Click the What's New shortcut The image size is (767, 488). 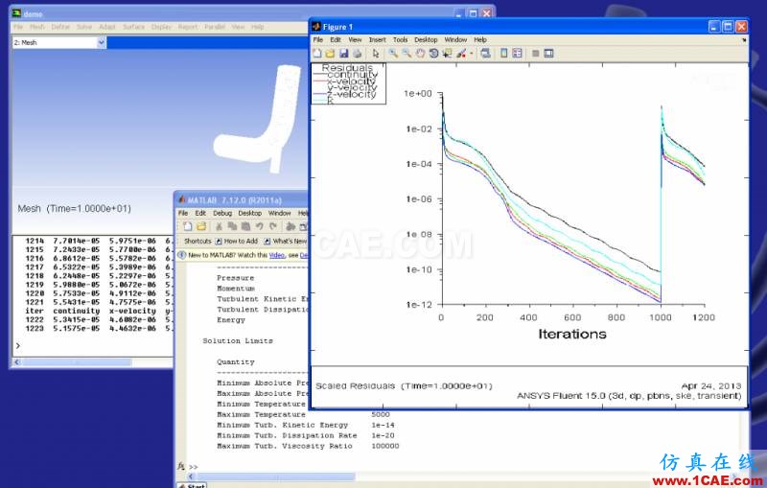[286, 241]
